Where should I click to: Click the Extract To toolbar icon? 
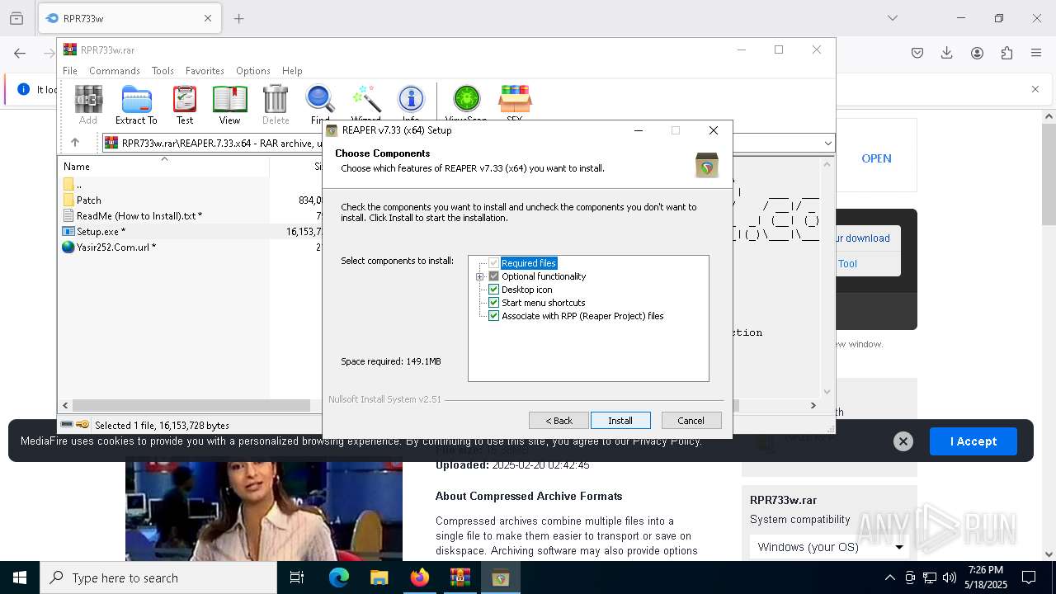pos(136,105)
